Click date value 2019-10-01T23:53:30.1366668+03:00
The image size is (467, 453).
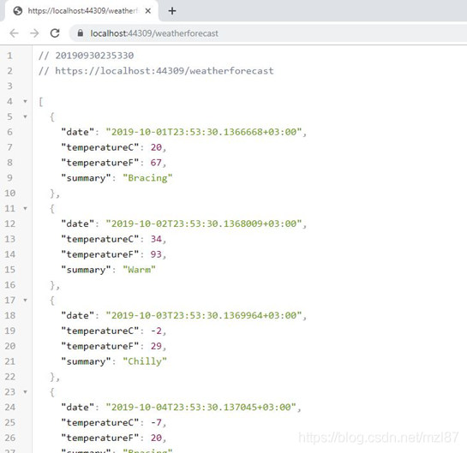click(x=204, y=132)
